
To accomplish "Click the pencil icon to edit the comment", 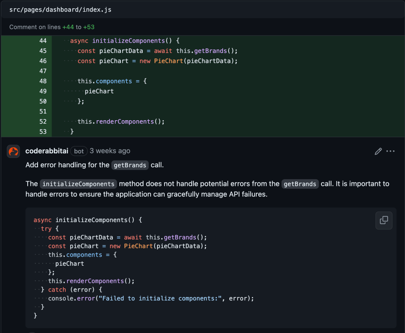I will pyautogui.click(x=378, y=151).
